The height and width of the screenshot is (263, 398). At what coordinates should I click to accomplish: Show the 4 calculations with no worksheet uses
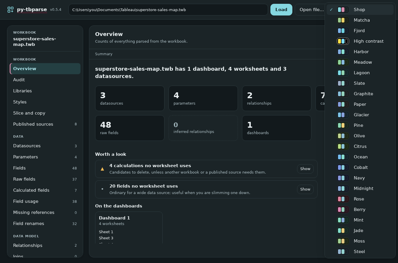pos(305,169)
